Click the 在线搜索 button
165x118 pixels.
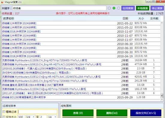coord(128,8)
